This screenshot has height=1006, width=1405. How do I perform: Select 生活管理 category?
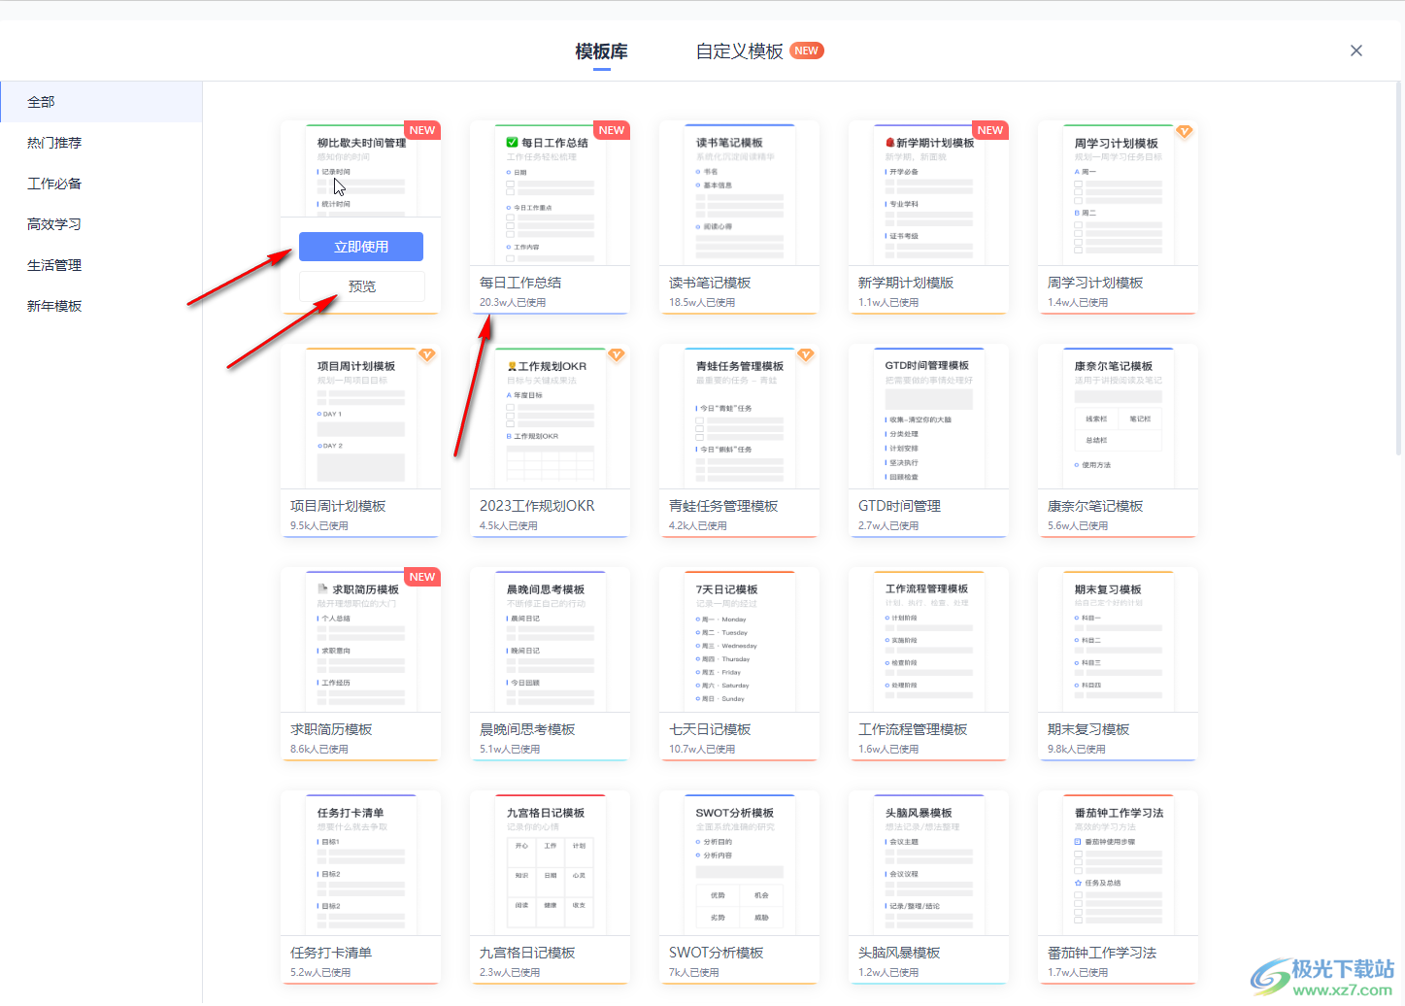tap(101, 265)
